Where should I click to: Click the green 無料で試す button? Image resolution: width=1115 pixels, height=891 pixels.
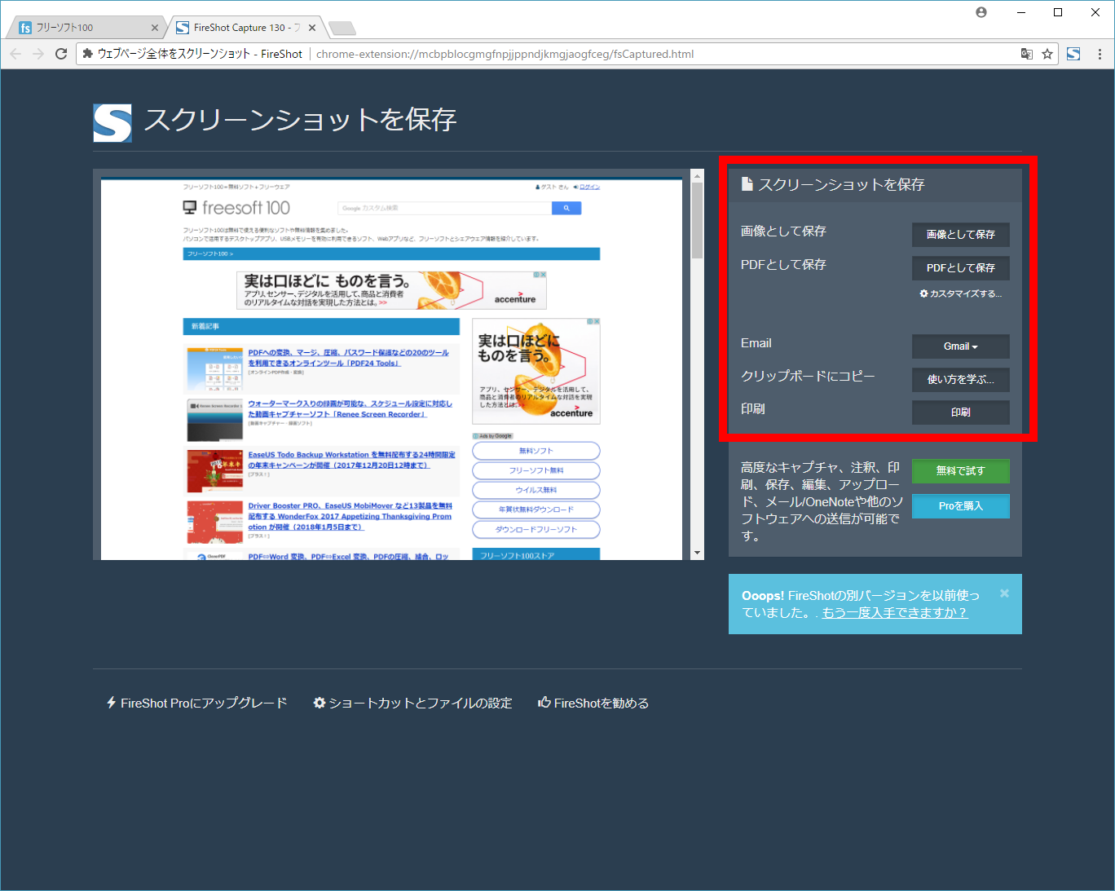coord(960,471)
